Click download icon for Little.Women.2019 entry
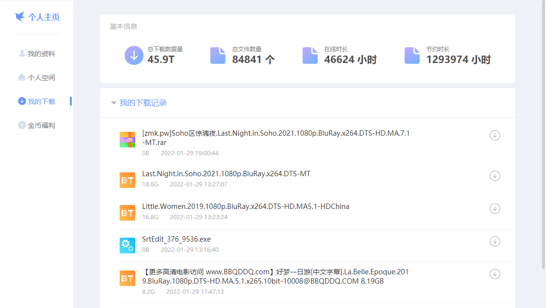546x308 pixels. 495,208
